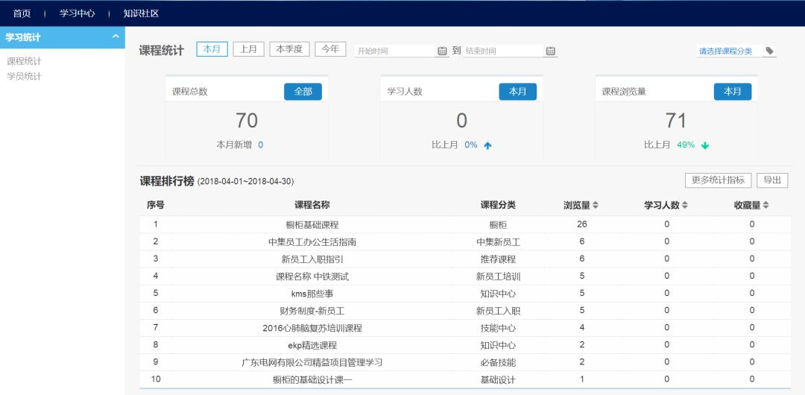The height and width of the screenshot is (395, 805).
Task: Select the 上月 time range filter
Action: click(249, 49)
